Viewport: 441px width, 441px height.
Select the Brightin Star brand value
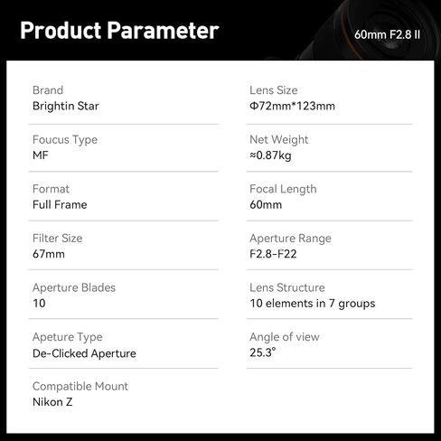click(66, 106)
